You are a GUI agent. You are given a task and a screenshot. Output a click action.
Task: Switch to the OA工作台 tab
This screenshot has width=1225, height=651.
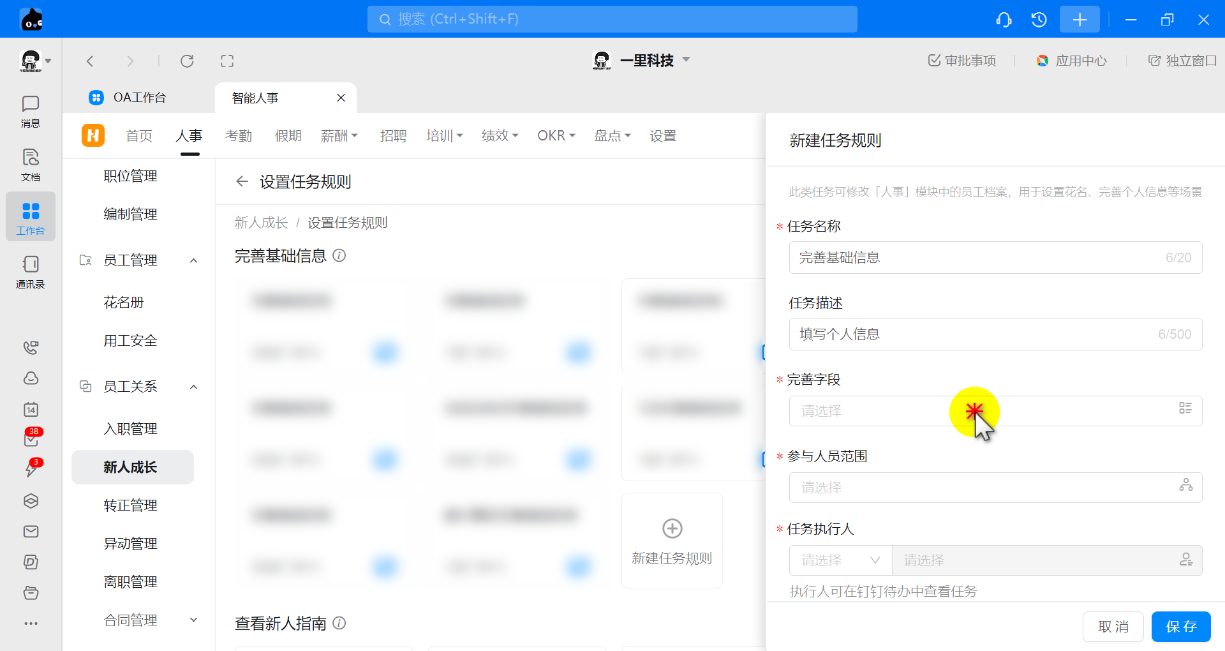click(139, 98)
